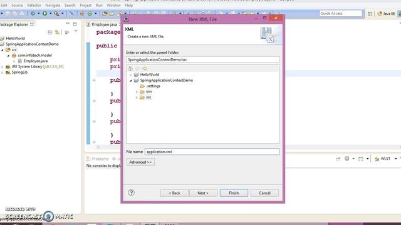Open the Search menu
The image size is (401, 225).
tap(70, 5)
